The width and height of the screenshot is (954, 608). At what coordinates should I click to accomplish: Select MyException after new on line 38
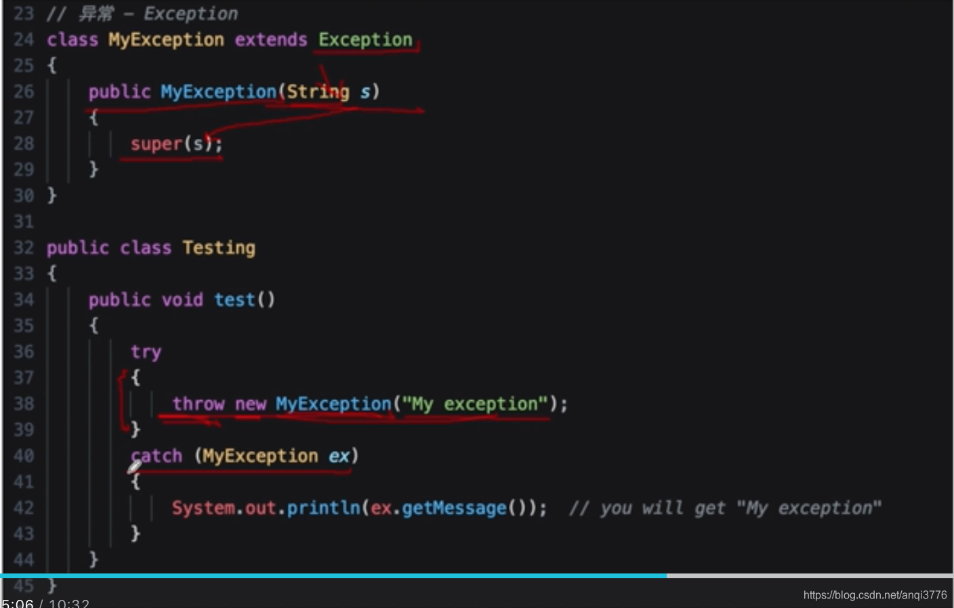(333, 404)
